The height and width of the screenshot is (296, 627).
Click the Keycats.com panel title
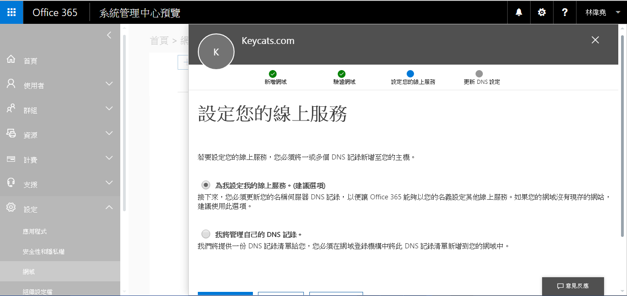(268, 41)
